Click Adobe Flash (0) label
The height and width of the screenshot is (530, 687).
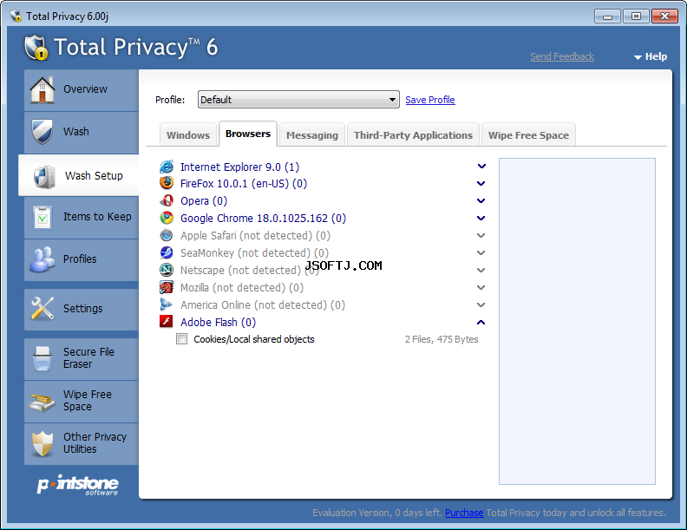click(219, 323)
